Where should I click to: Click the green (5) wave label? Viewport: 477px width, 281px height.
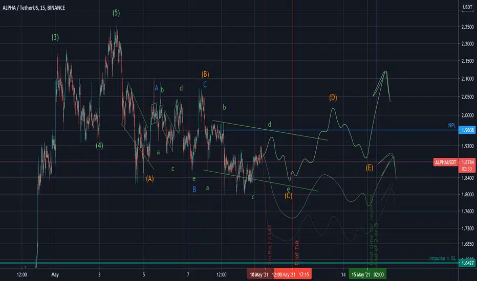pos(116,13)
